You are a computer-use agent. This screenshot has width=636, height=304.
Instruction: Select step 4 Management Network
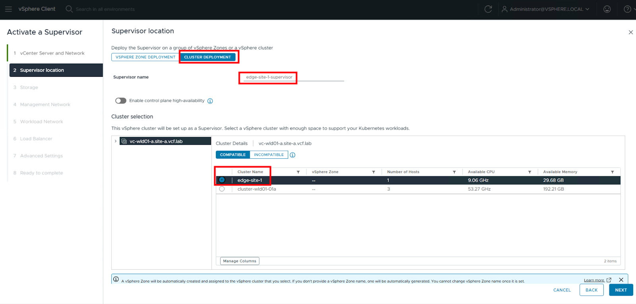pos(45,104)
